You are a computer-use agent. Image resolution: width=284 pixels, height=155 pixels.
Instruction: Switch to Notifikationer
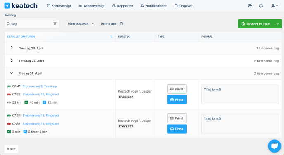pyautogui.click(x=154, y=6)
